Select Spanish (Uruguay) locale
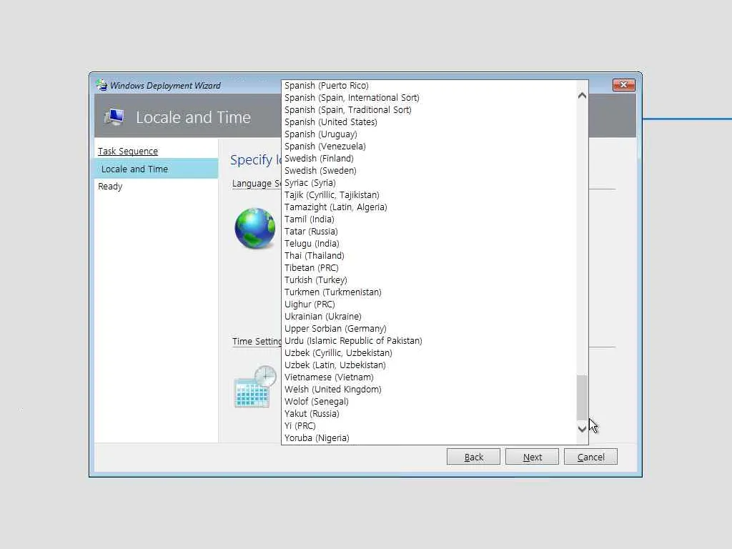 pos(430,134)
